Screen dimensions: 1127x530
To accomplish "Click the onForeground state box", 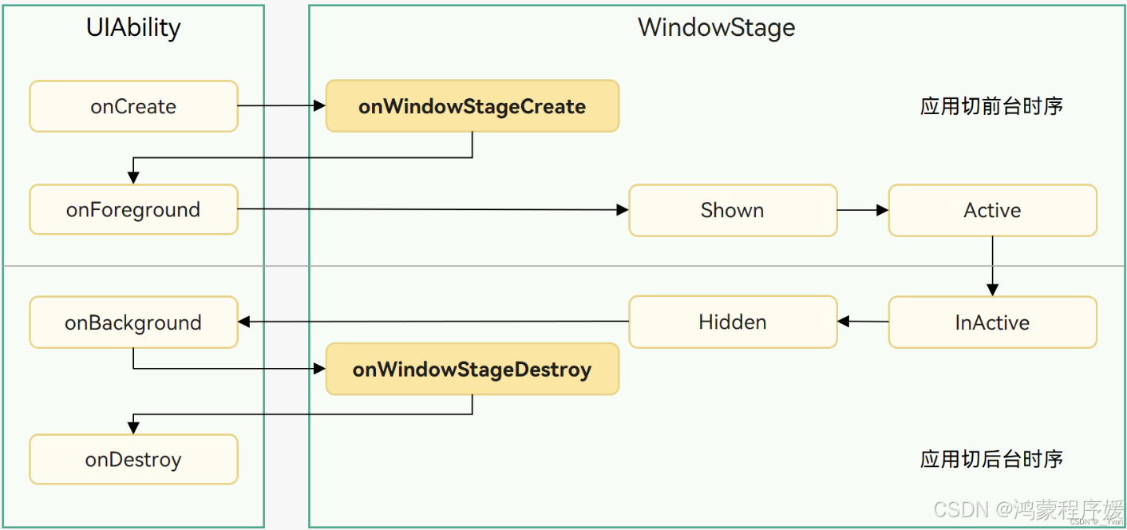I will (133, 209).
